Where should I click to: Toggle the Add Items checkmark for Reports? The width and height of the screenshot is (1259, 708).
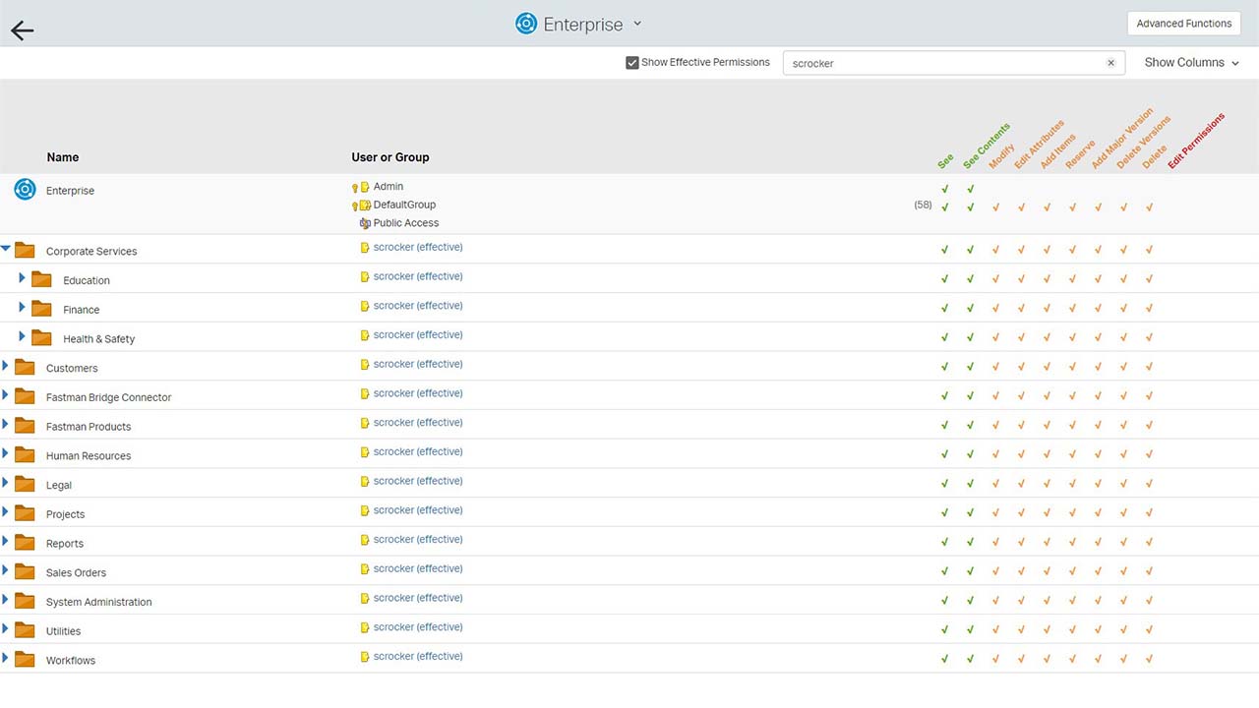(x=1047, y=542)
